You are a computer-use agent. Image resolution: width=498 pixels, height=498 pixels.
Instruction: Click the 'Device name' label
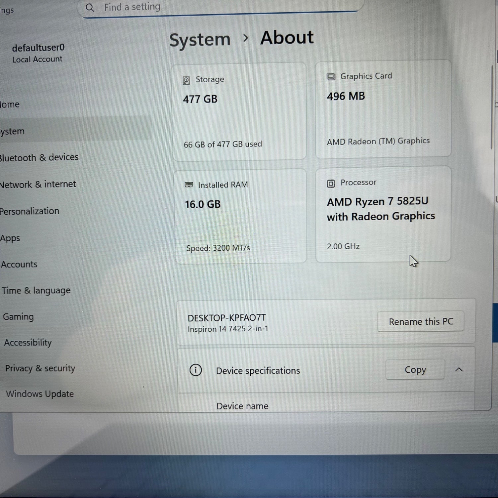click(242, 406)
